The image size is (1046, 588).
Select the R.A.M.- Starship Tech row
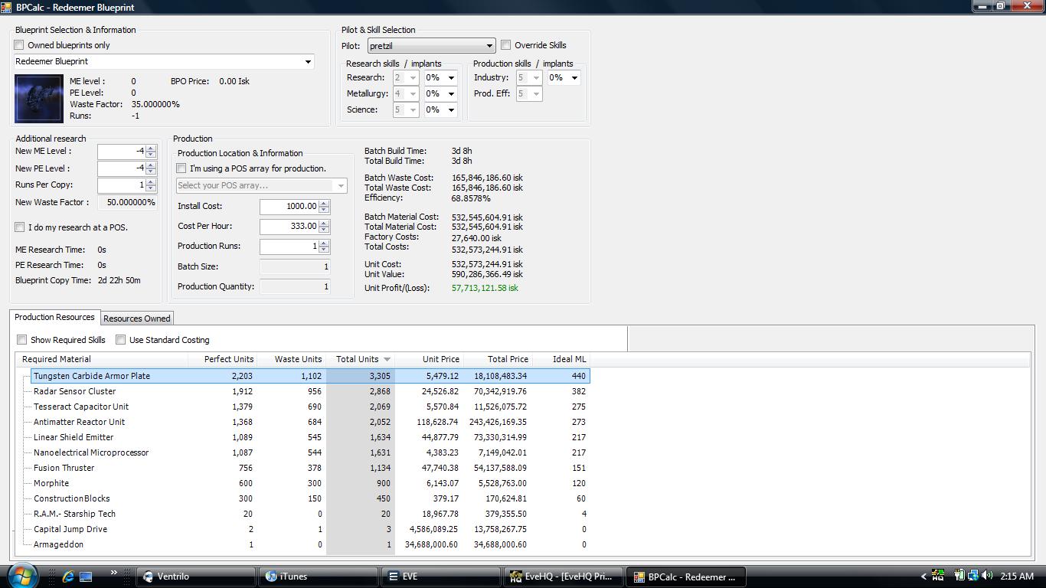(x=310, y=514)
